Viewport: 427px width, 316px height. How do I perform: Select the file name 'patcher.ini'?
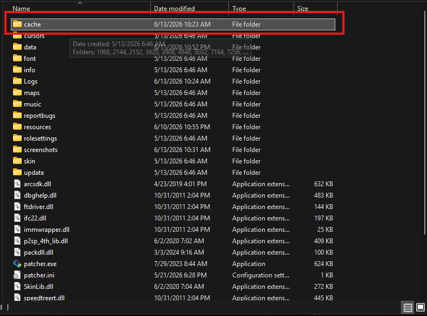pyautogui.click(x=39, y=275)
